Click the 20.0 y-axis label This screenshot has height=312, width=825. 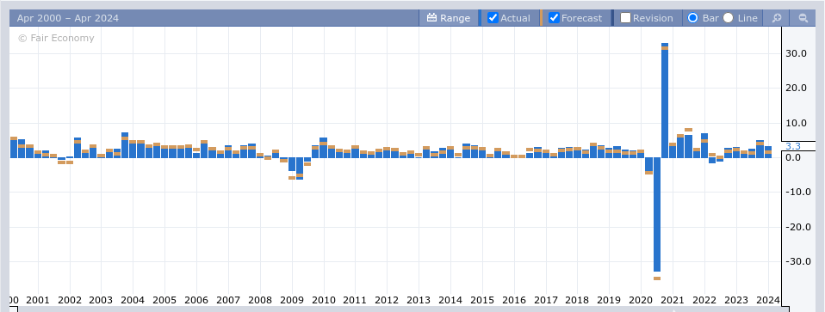click(x=797, y=89)
